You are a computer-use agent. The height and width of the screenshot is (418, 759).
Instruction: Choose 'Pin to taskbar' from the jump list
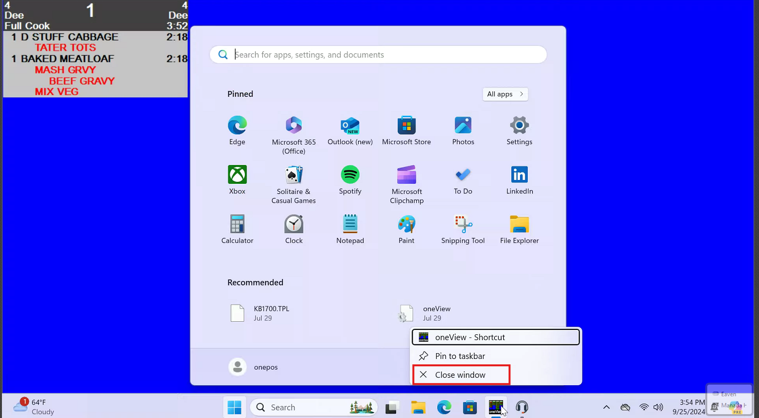[x=496, y=356]
